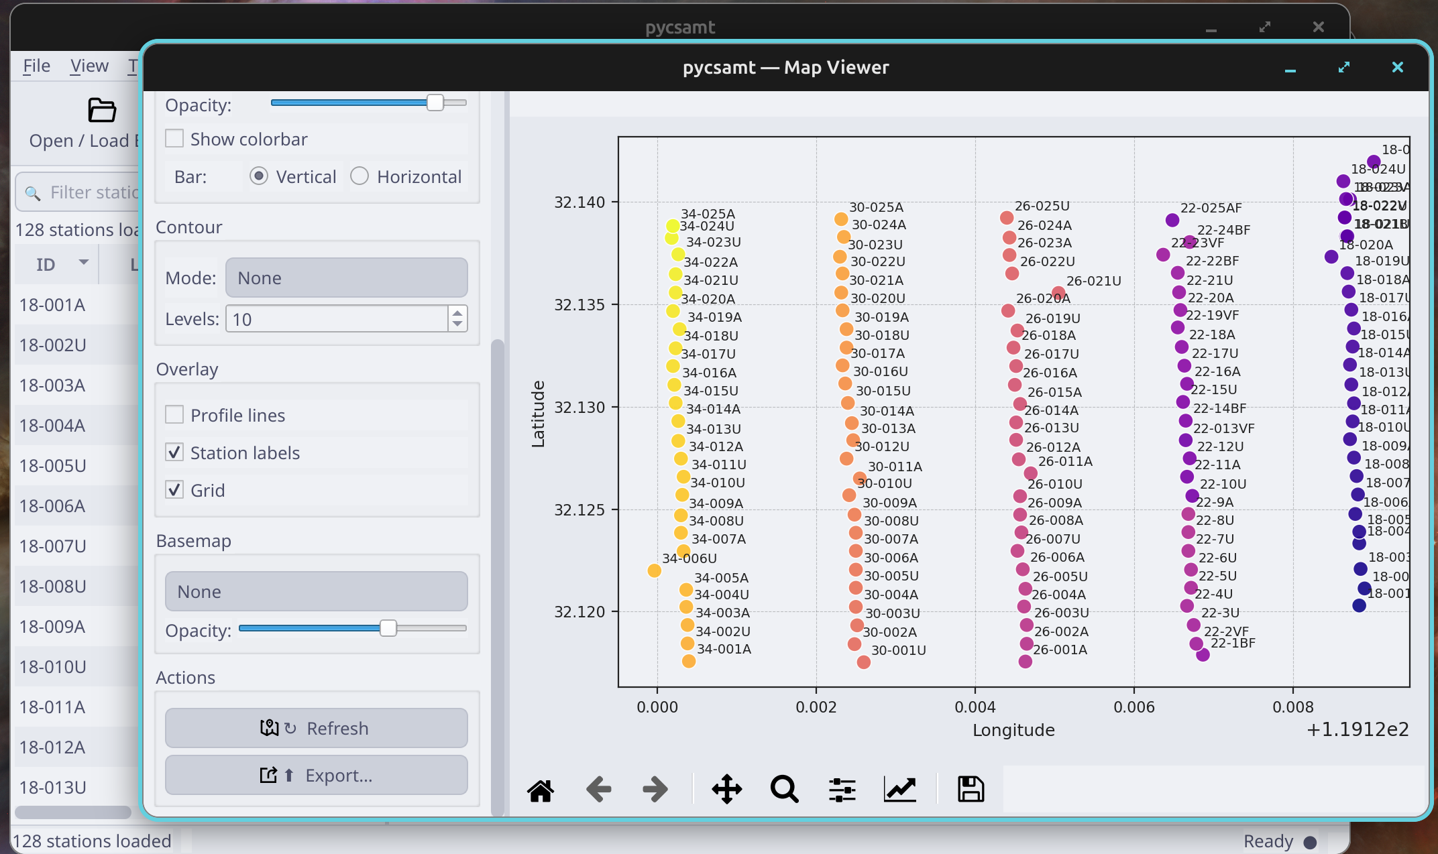This screenshot has width=1438, height=854.
Task: Click the Refresh map button
Action: click(x=316, y=728)
